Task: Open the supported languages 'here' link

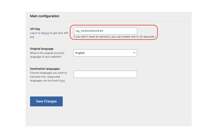Action: pos(62,80)
